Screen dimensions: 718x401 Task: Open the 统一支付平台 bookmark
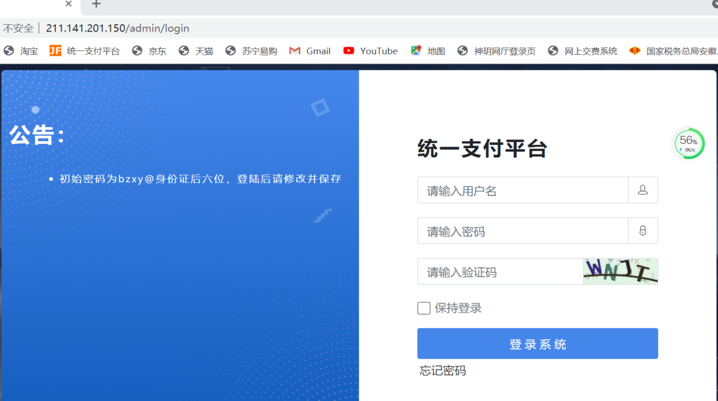tap(85, 51)
